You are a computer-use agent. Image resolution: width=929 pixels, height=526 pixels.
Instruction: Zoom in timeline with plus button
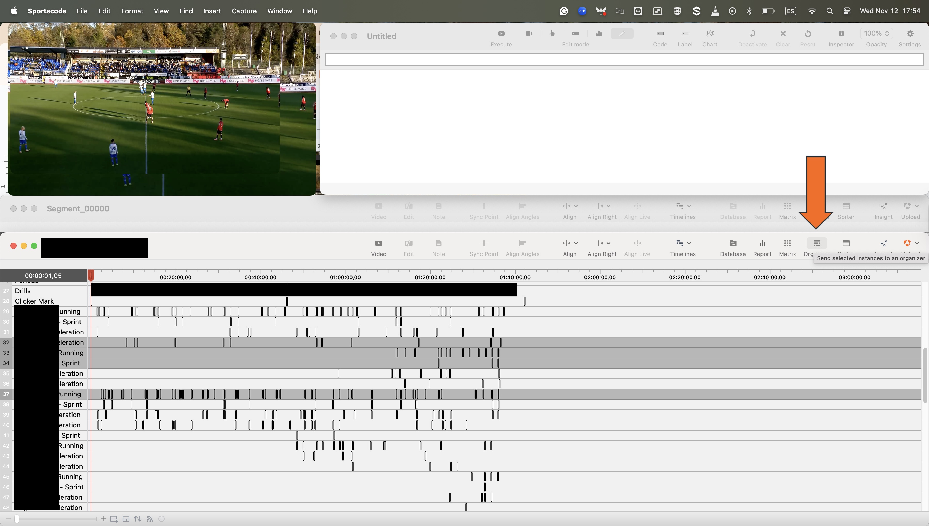point(103,519)
